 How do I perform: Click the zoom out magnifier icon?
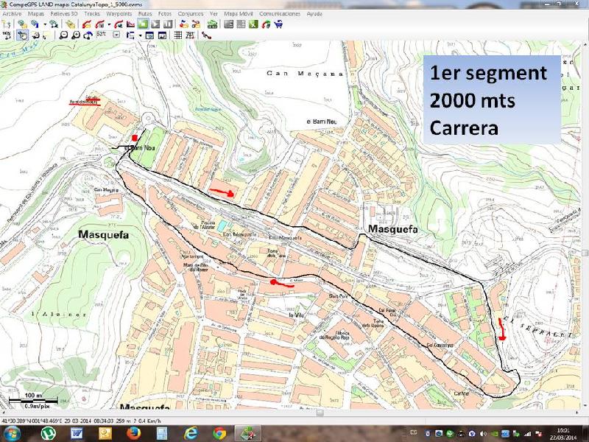[x=64, y=35]
